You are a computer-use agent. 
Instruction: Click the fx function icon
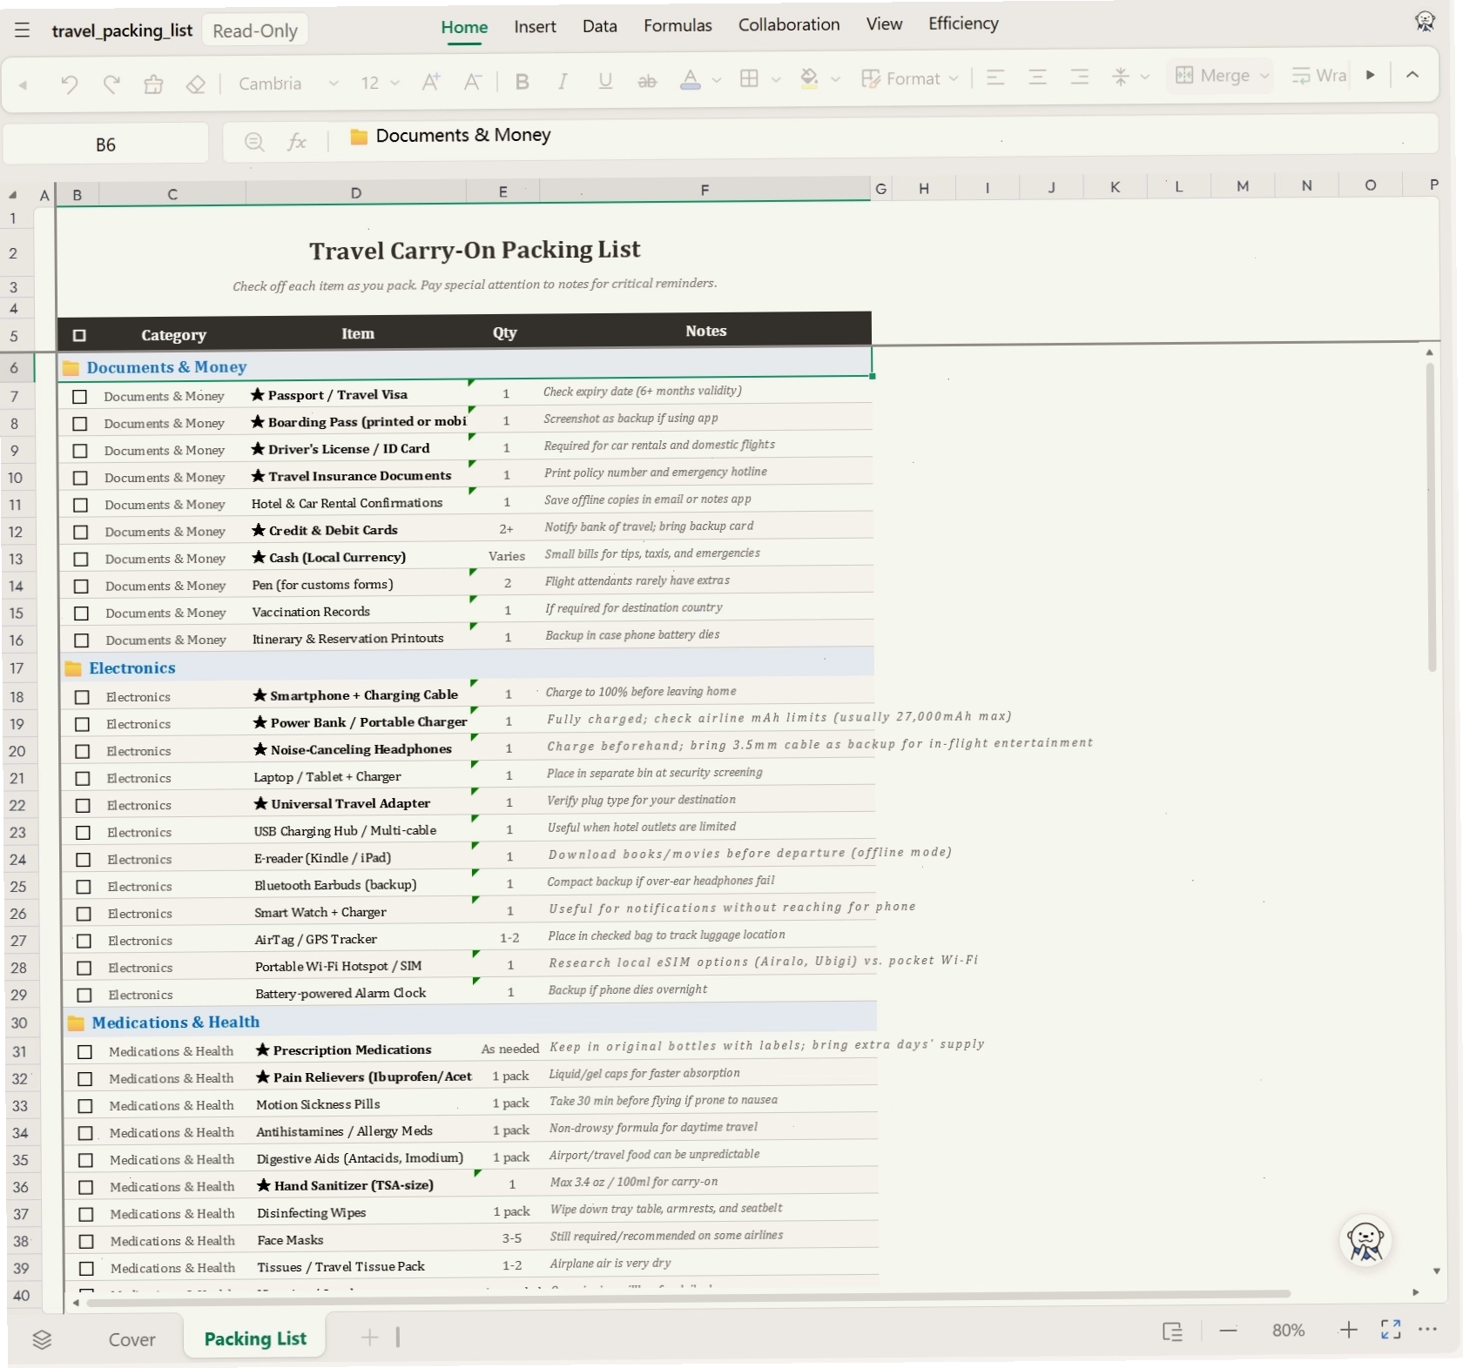[297, 141]
